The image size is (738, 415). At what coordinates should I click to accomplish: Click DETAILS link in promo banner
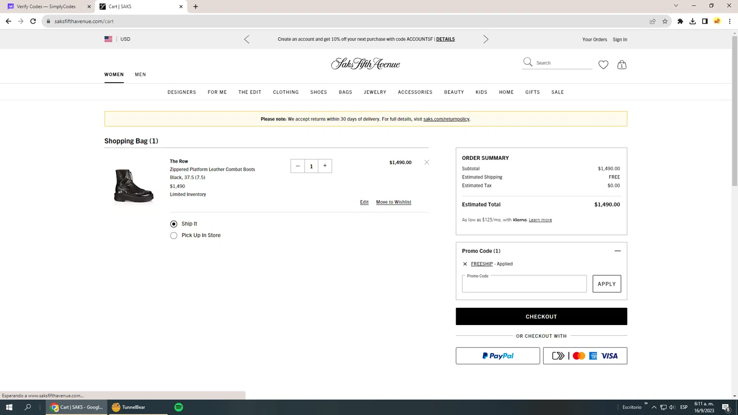point(445,39)
